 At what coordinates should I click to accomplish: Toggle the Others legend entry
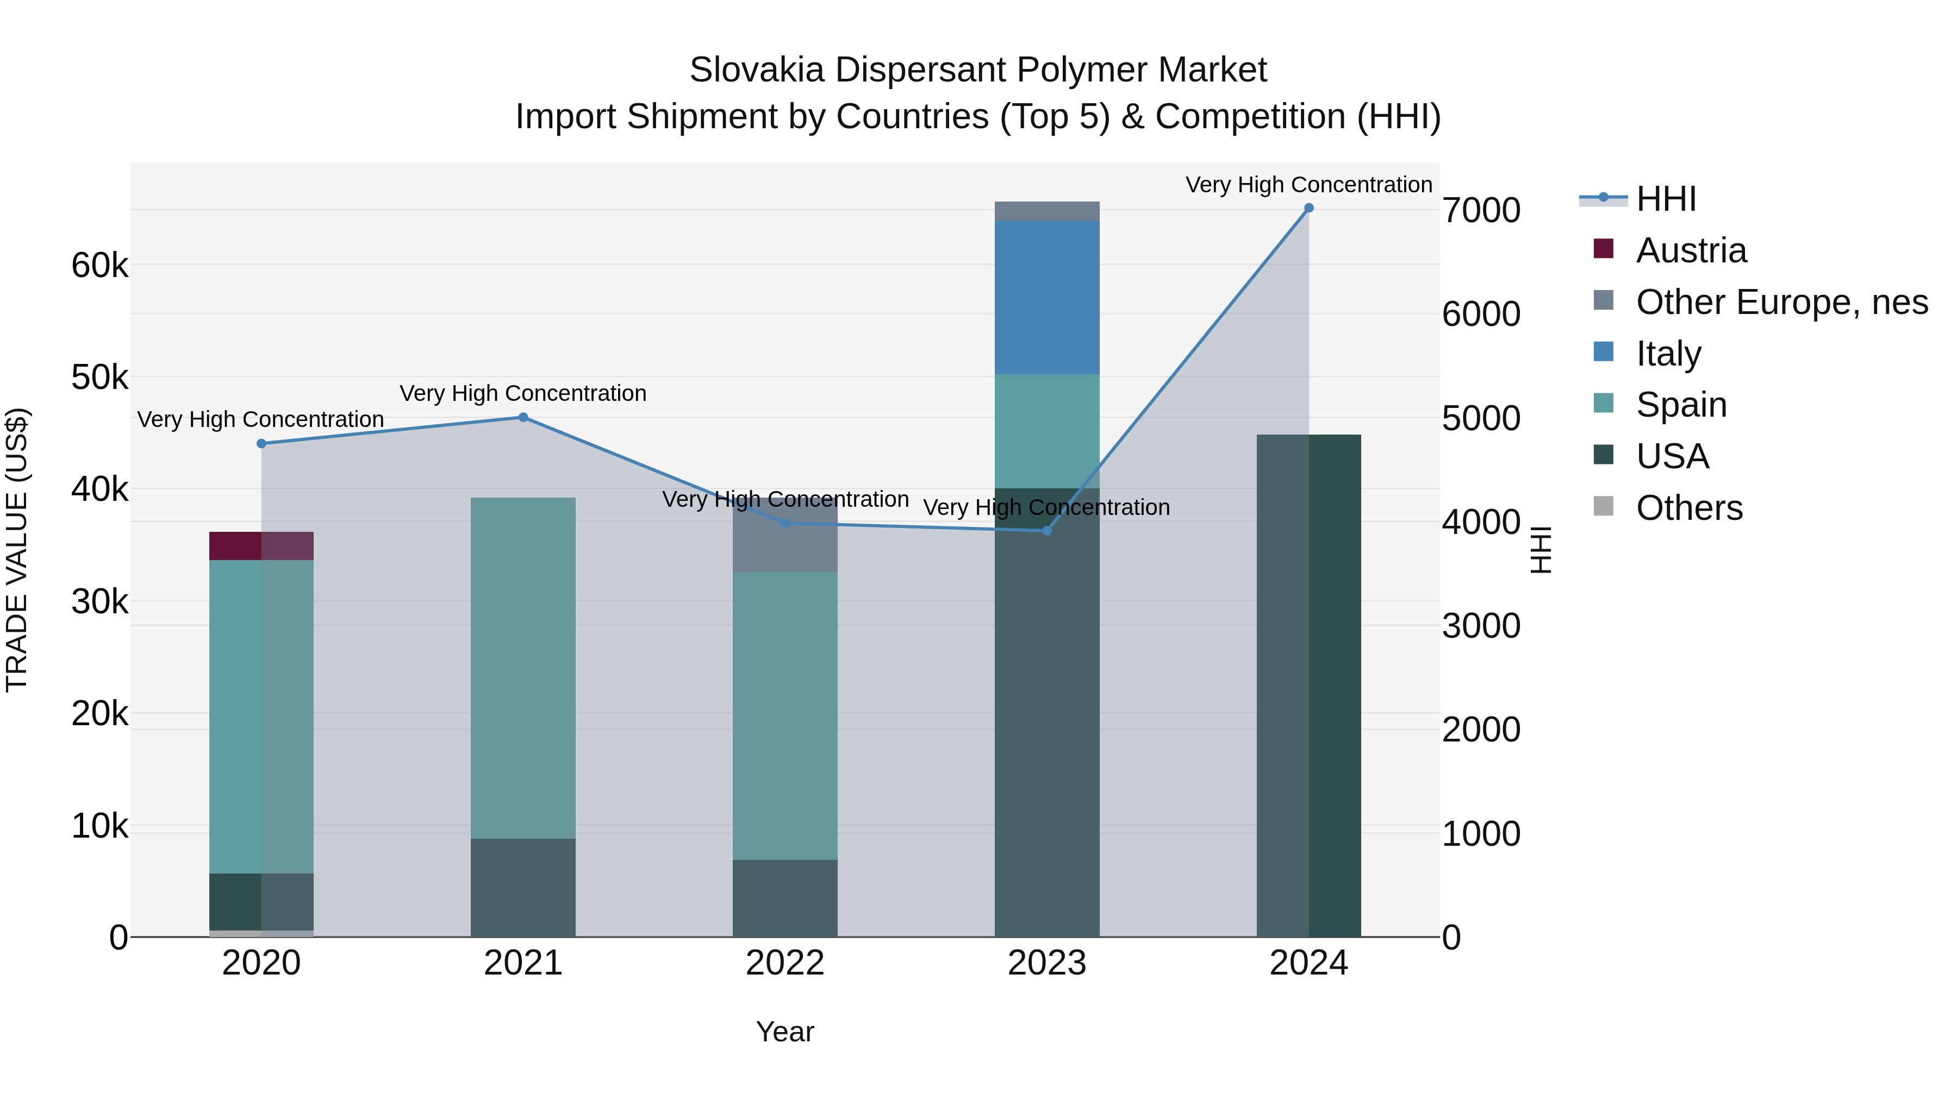1668,507
